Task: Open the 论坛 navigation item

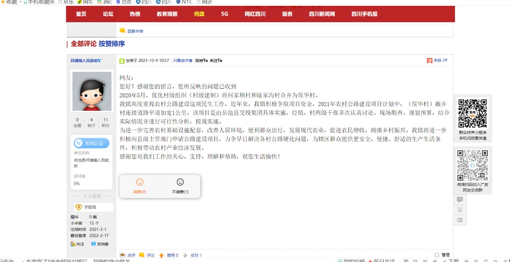Action: click(108, 14)
